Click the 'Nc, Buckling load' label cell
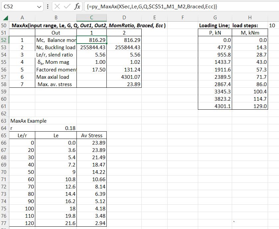This screenshot has width=279, height=229. (x=56, y=47)
